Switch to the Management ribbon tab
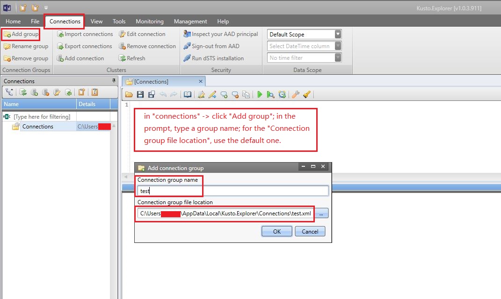The height and width of the screenshot is (299, 501). pyautogui.click(x=190, y=21)
